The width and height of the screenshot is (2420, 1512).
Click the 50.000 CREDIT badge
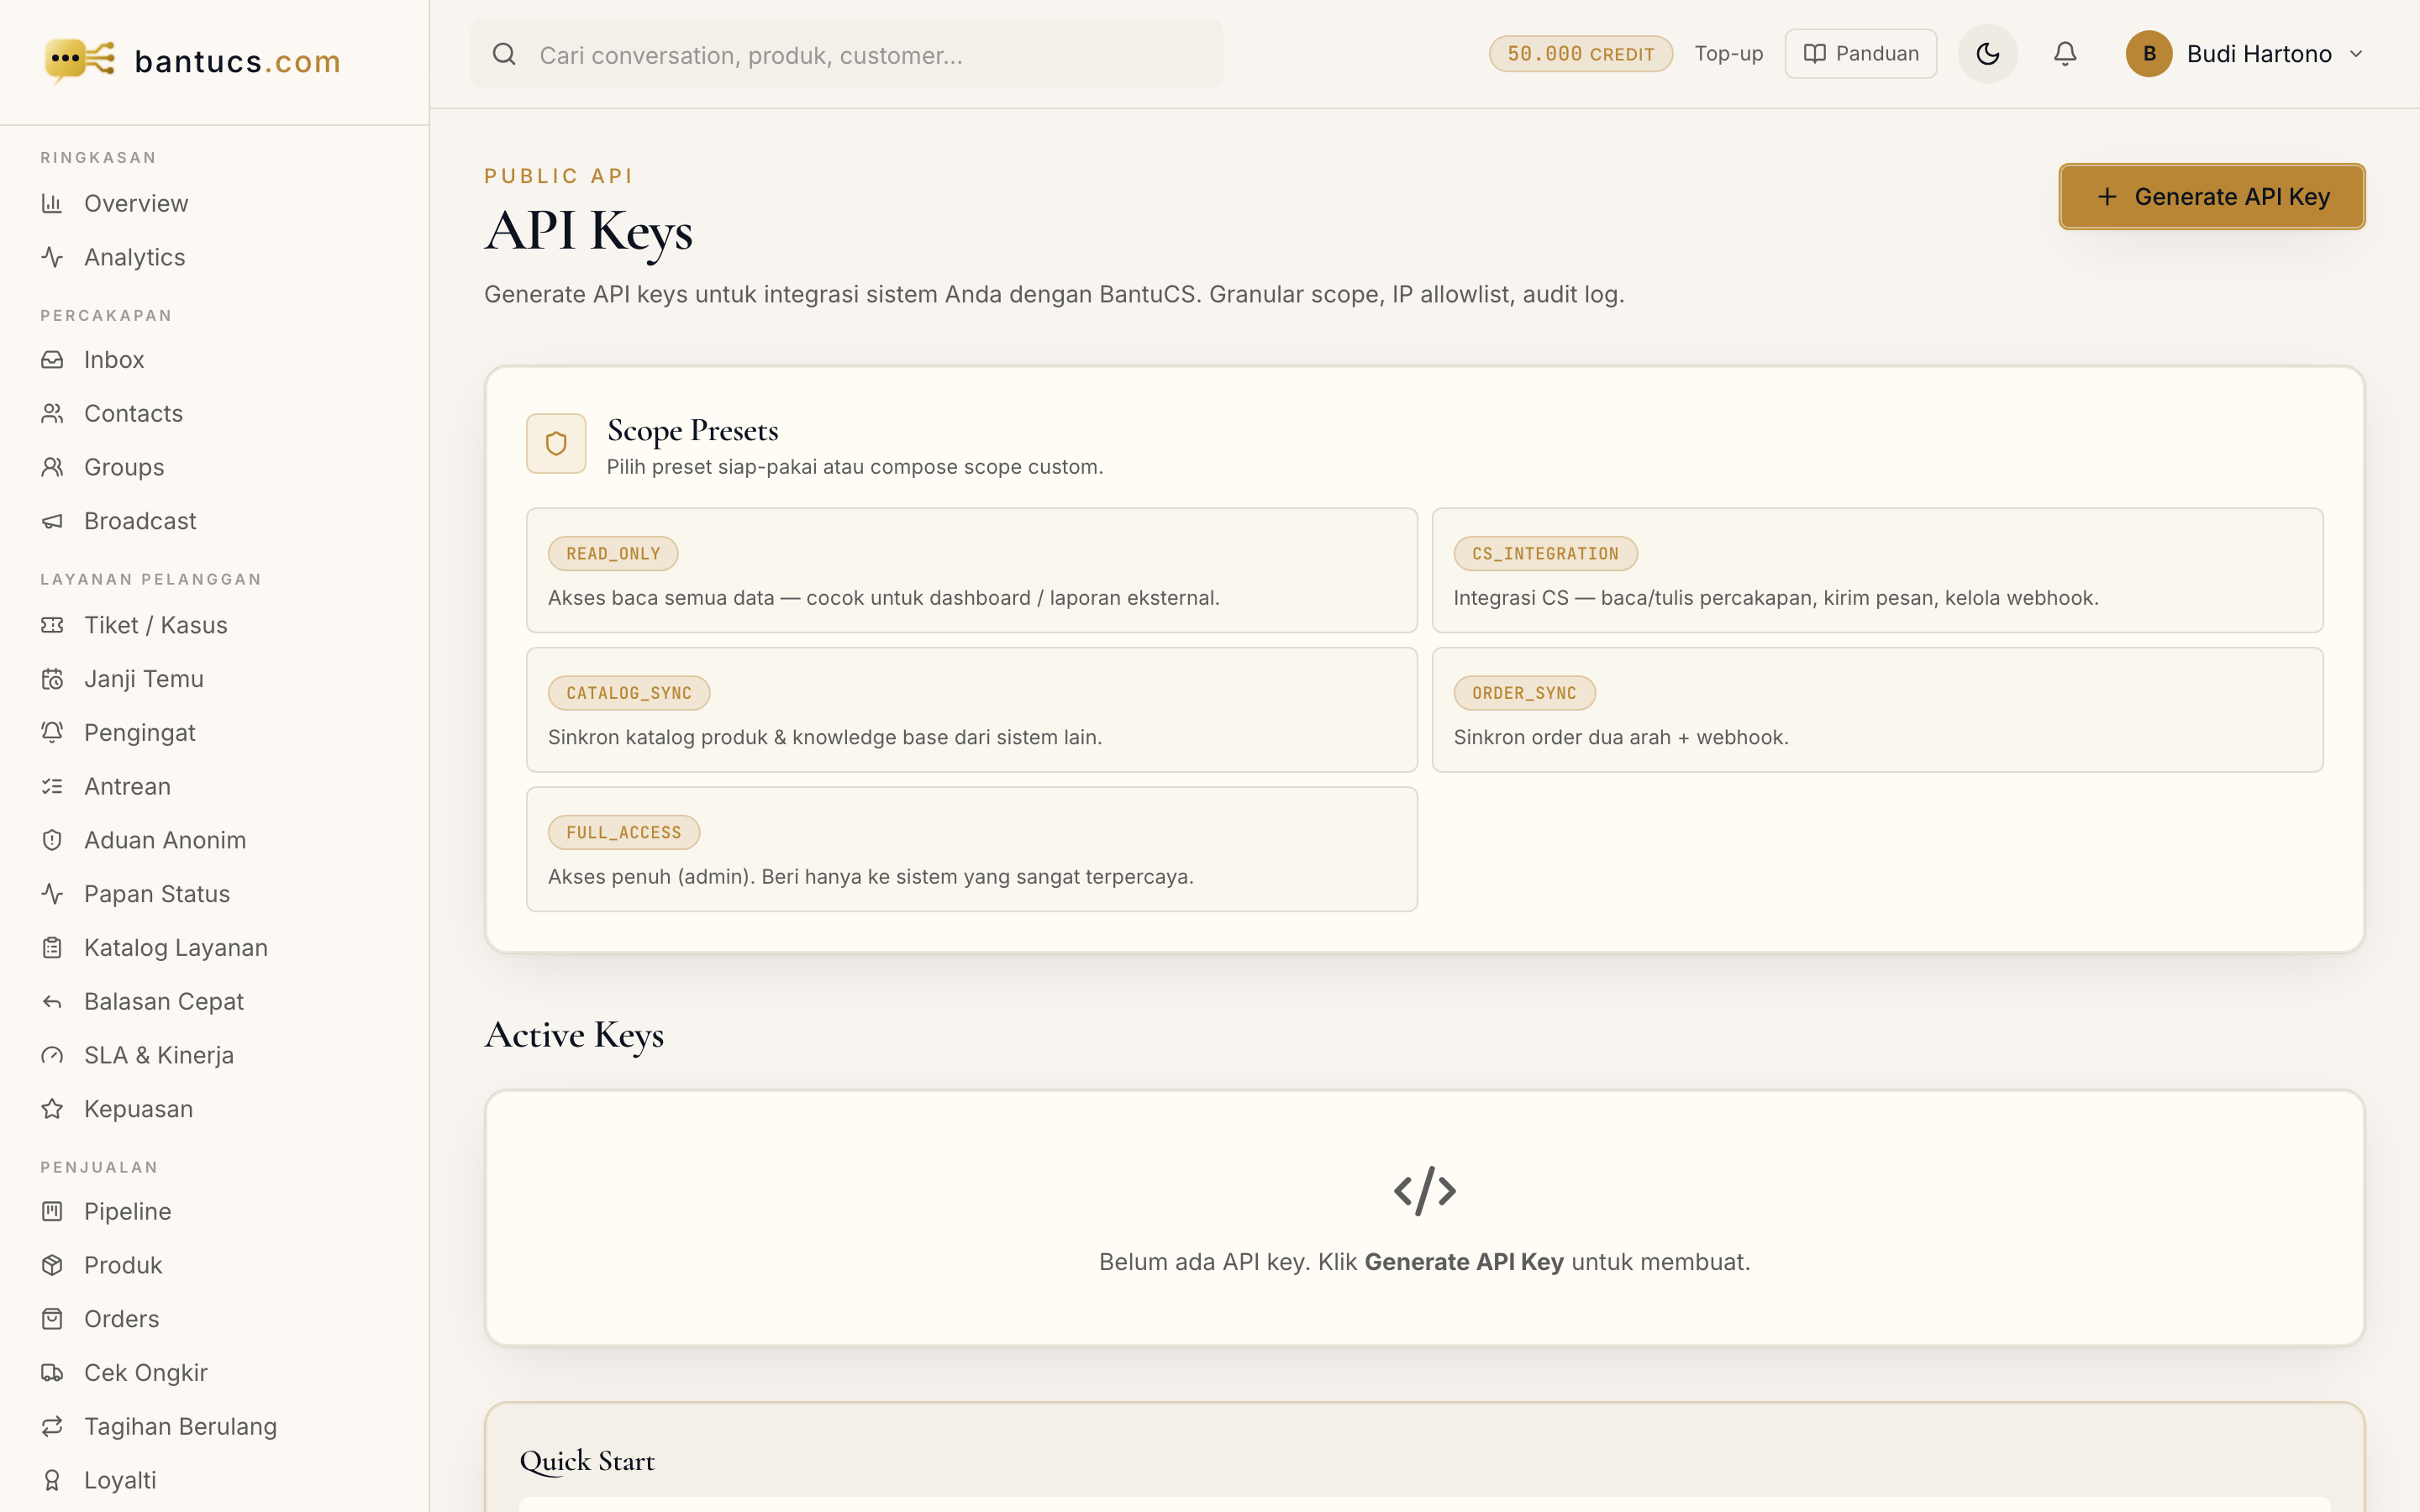pyautogui.click(x=1580, y=54)
